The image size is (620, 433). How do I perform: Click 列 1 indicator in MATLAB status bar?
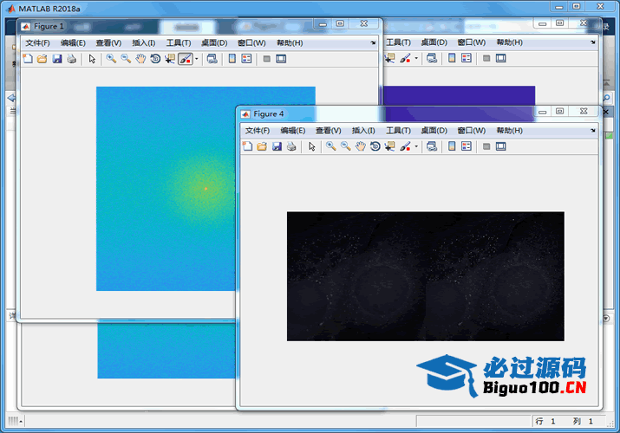click(583, 422)
